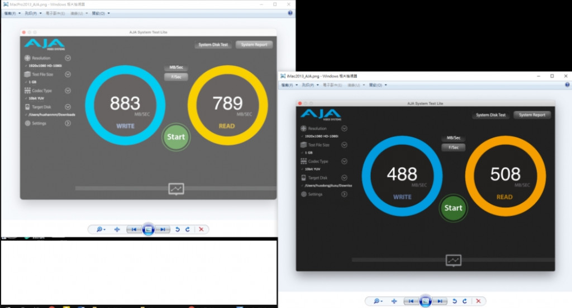This screenshot has height=308, width=572.
Task: Click the Resolution icon in iMac AJA panel
Action: click(x=303, y=128)
